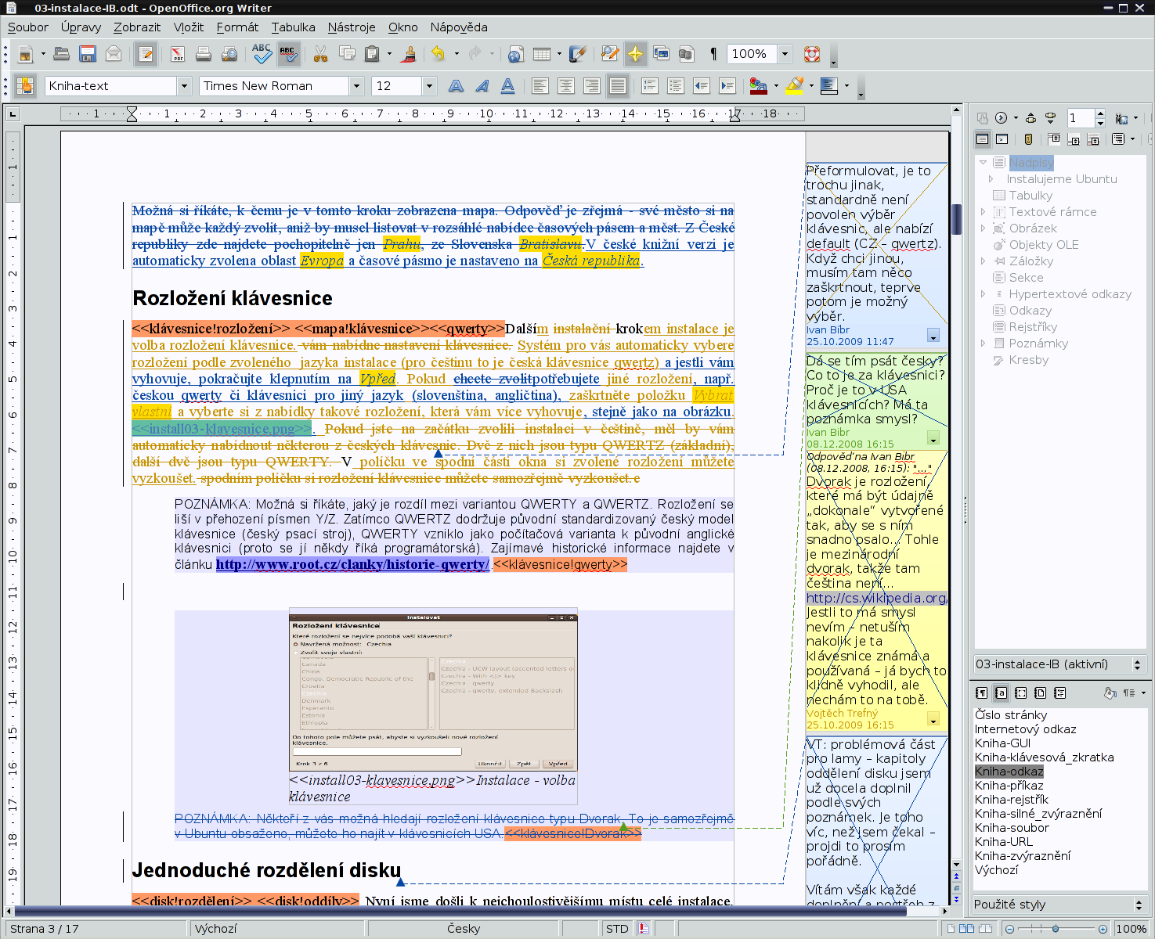Open Nástroje menu
This screenshot has height=939, width=1155.
[352, 27]
